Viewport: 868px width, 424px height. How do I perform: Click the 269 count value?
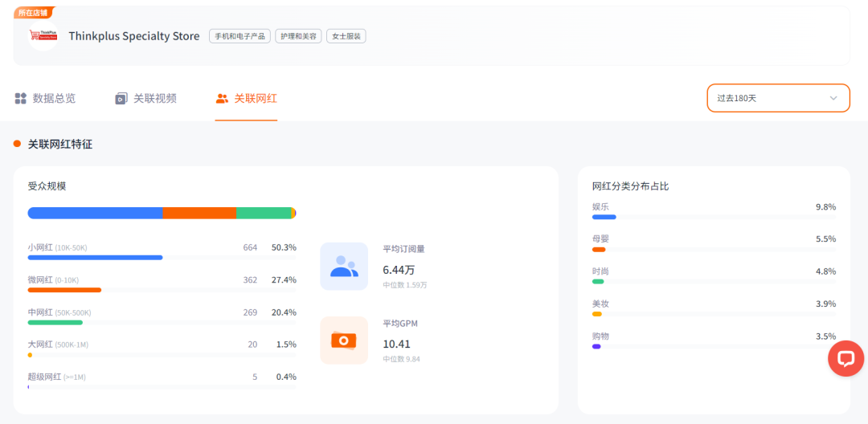250,312
